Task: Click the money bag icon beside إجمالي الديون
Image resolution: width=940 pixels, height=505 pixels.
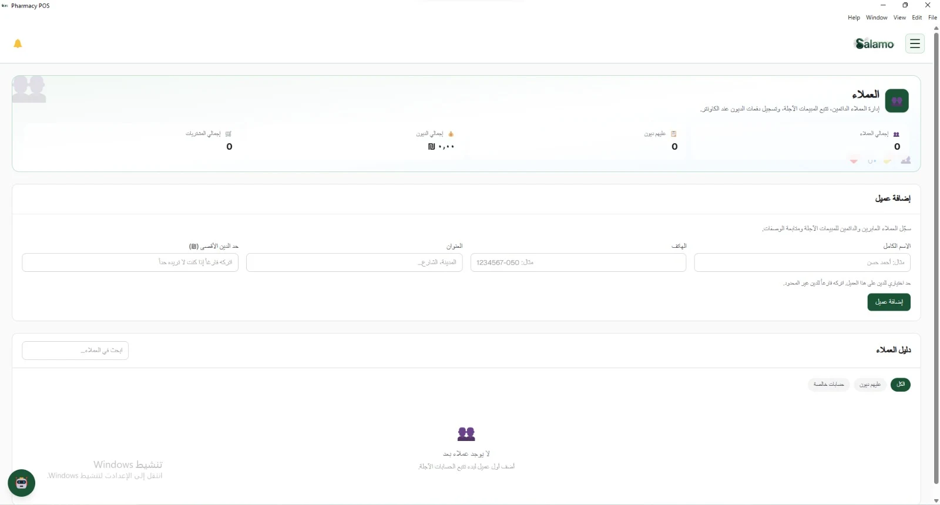Action: tap(451, 134)
